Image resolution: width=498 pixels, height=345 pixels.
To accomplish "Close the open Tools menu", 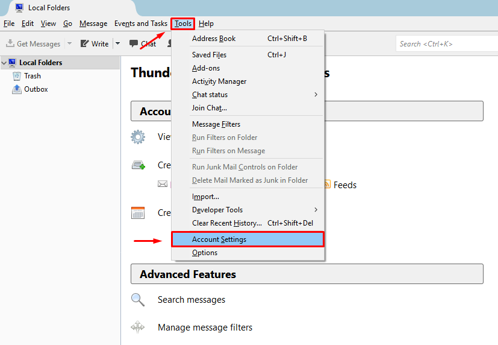I will (183, 24).
